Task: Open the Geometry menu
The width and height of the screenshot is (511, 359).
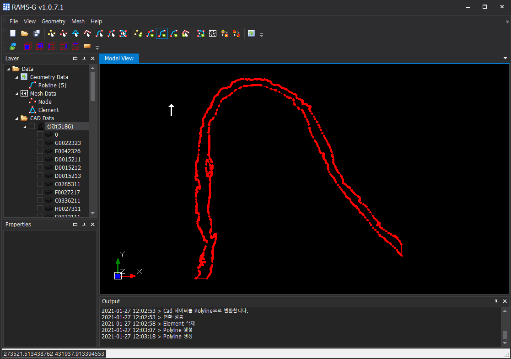Action: (54, 21)
